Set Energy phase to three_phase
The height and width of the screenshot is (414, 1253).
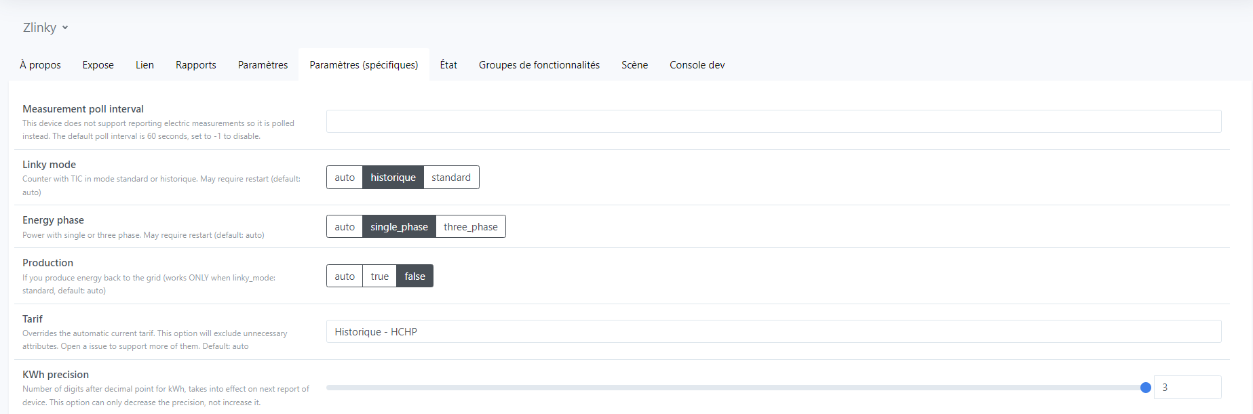coord(470,227)
